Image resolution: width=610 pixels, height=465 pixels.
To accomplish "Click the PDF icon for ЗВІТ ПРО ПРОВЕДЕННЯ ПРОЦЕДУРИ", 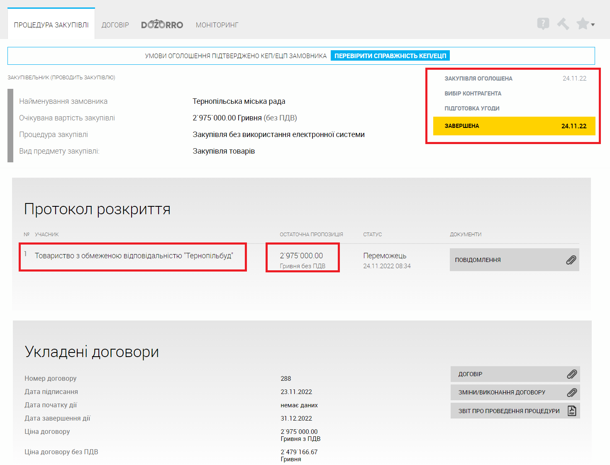I will point(572,411).
